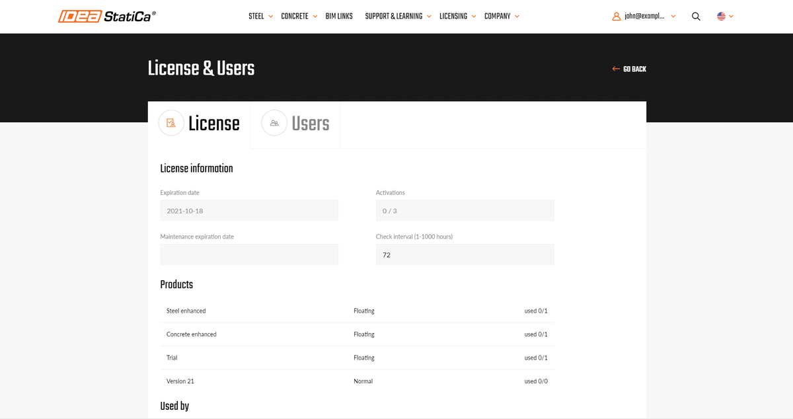Click the IDEA StatiCa logo

(107, 15)
